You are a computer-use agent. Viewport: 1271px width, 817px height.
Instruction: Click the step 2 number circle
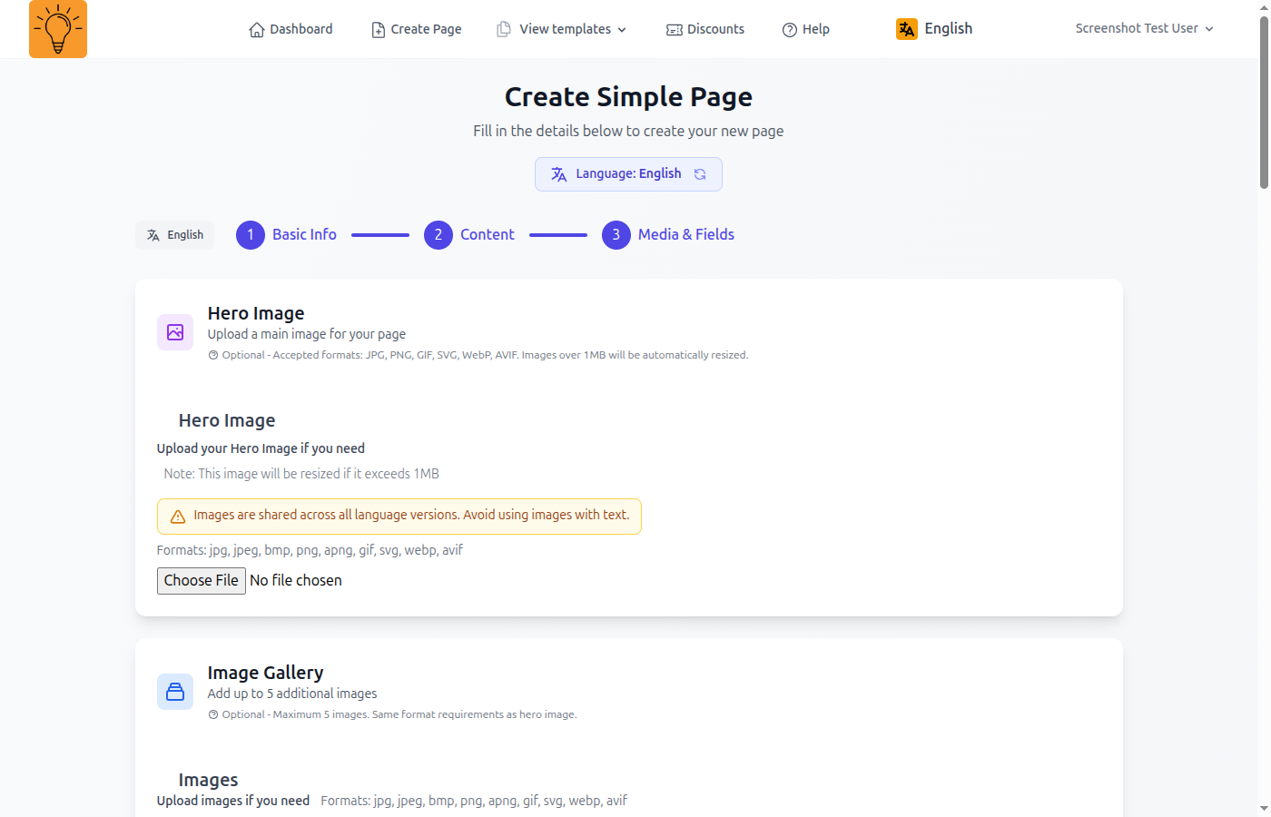438,235
